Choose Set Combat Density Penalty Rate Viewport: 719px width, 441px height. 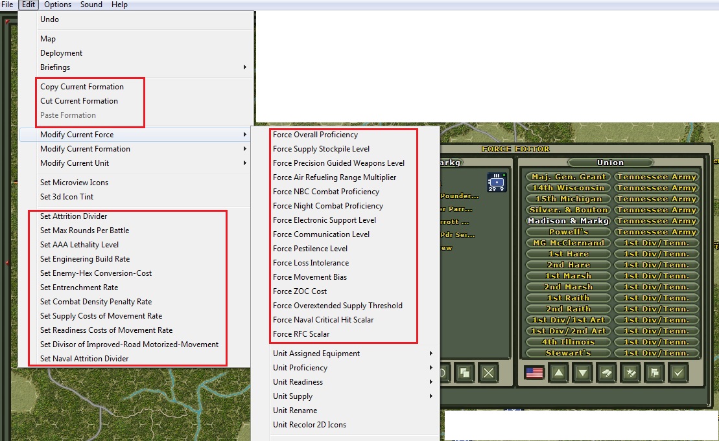(96, 301)
